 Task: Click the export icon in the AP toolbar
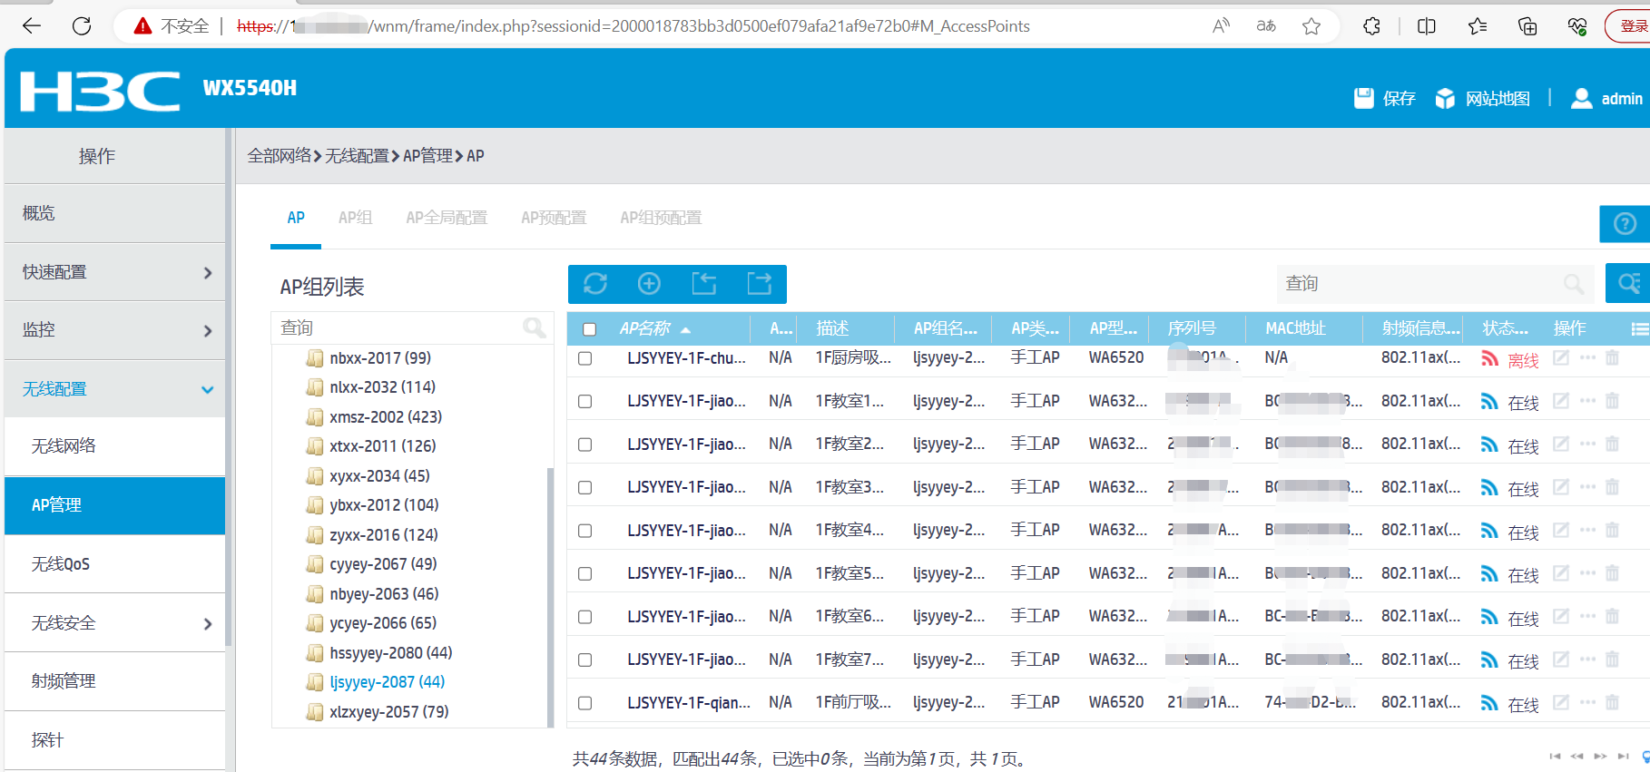pos(759,284)
